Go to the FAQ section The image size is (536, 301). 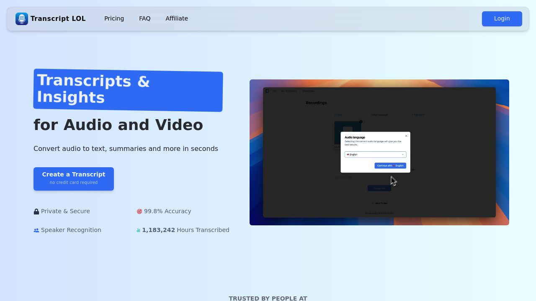[x=144, y=18]
